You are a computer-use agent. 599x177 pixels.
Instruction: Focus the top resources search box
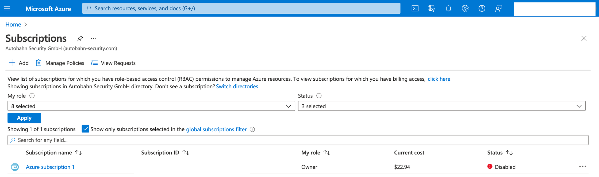[x=241, y=8]
